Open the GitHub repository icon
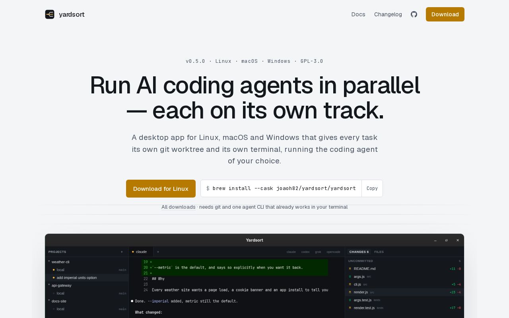 pyautogui.click(x=414, y=14)
